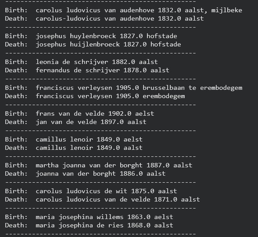Click the death line joanna van der borght 1886

85,173
